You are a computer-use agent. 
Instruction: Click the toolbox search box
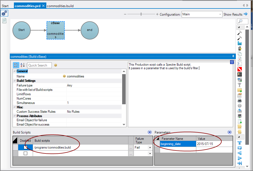pyautogui.click(x=242, y=21)
